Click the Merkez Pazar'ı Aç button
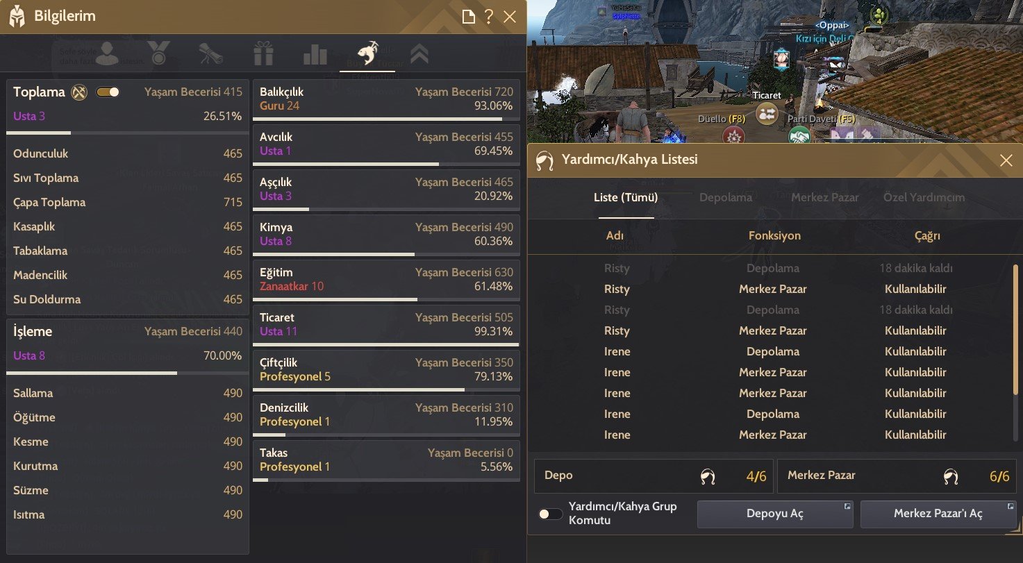 click(x=938, y=514)
